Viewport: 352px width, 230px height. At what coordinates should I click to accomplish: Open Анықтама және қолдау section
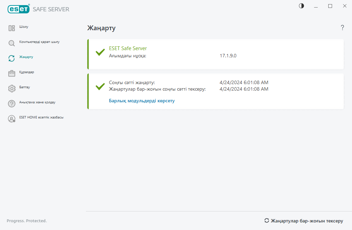37,102
